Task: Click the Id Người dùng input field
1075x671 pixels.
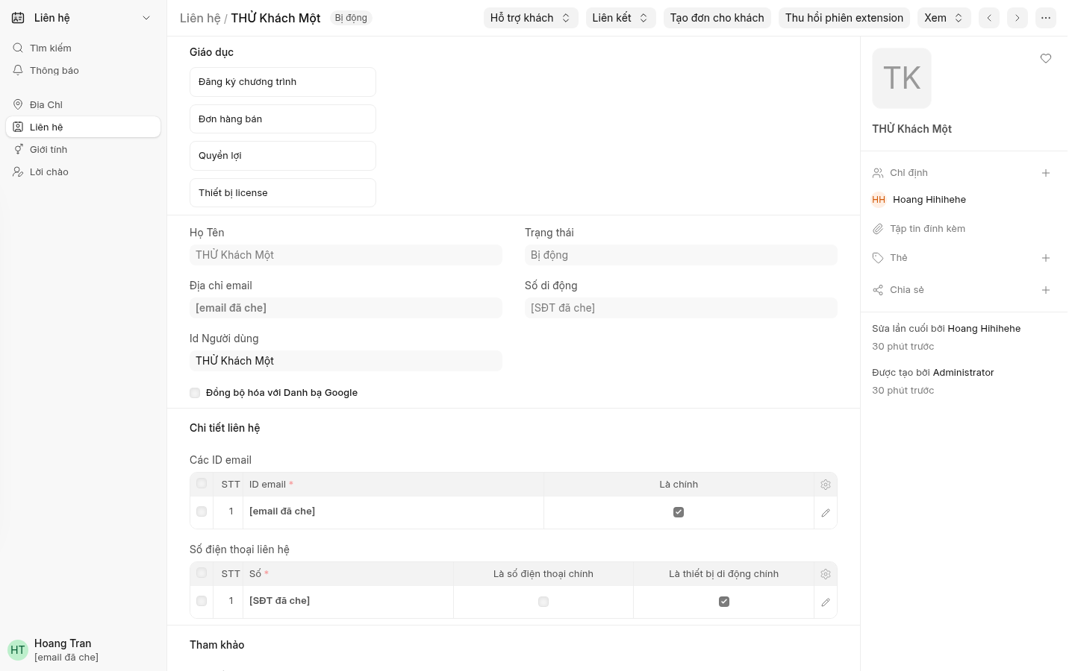Action: pyautogui.click(x=346, y=361)
